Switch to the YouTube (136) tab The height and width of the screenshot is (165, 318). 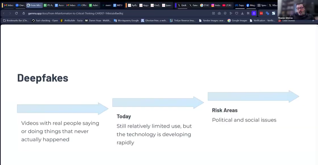227,5
